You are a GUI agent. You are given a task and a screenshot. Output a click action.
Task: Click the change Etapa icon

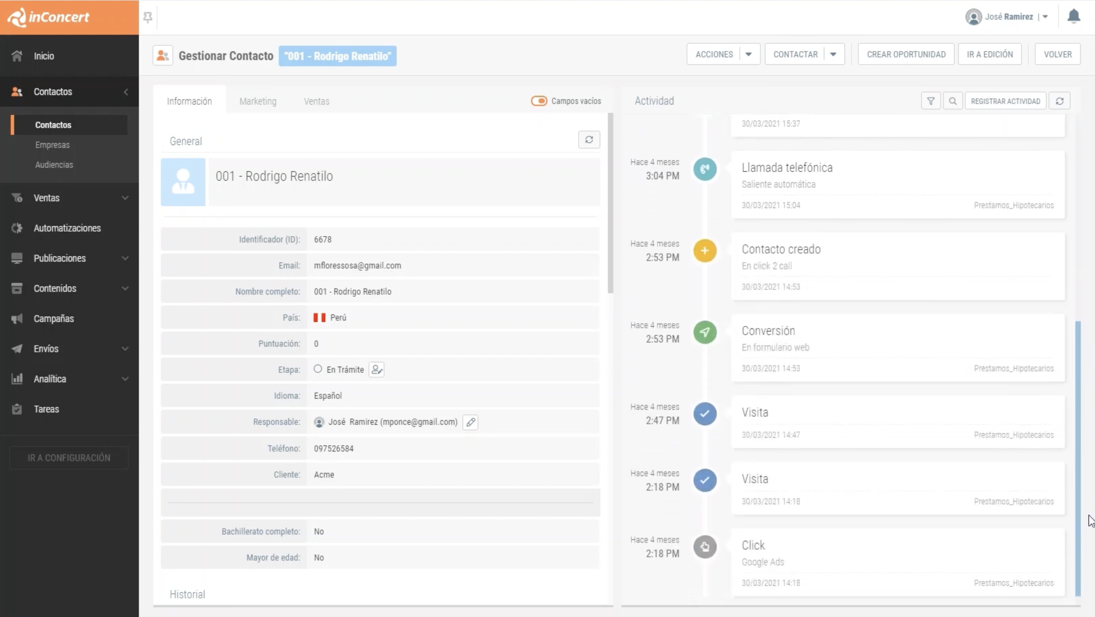(x=376, y=369)
